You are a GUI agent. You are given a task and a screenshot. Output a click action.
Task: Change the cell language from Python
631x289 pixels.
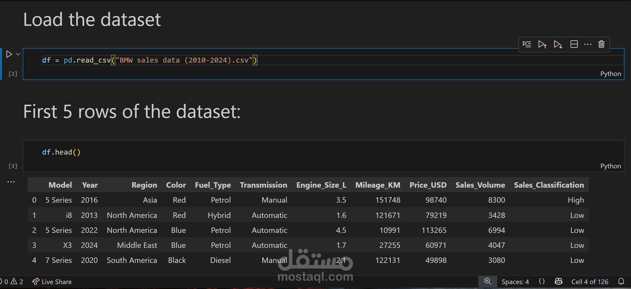[x=611, y=74]
